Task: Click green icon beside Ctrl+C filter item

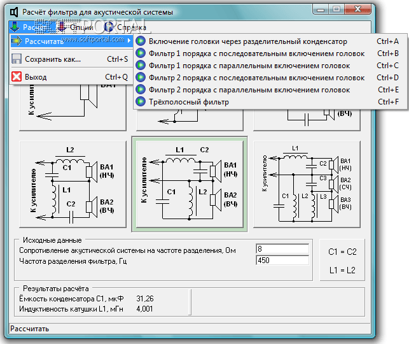Action: pyautogui.click(x=141, y=66)
